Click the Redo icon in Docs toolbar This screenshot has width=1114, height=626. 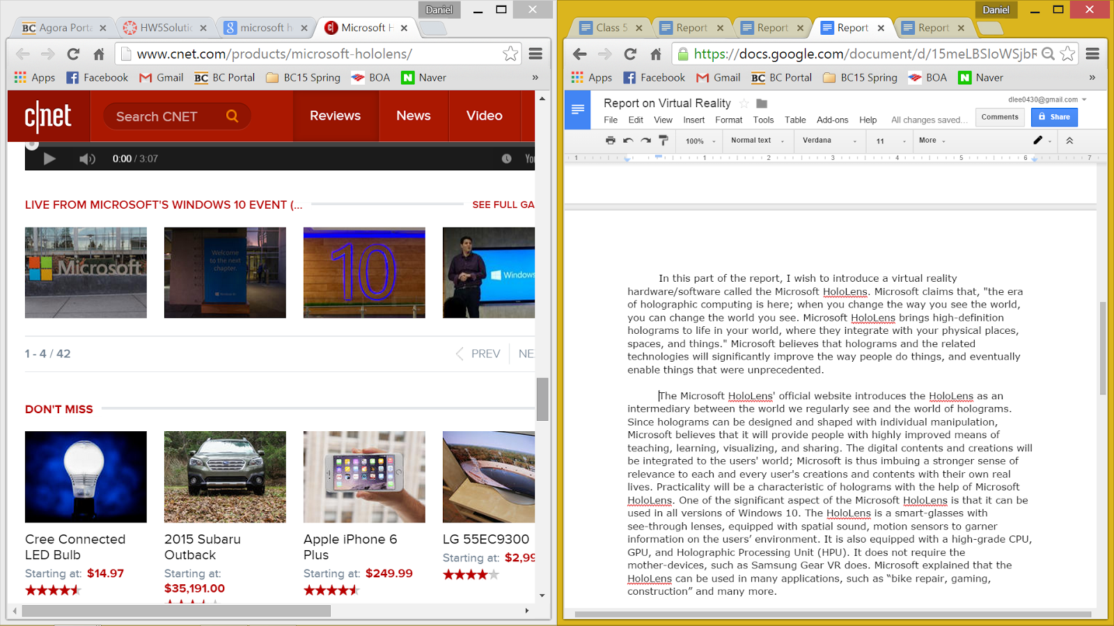[646, 141]
